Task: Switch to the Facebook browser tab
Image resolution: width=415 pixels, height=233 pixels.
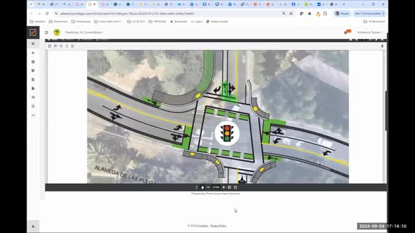Action: coord(296,5)
